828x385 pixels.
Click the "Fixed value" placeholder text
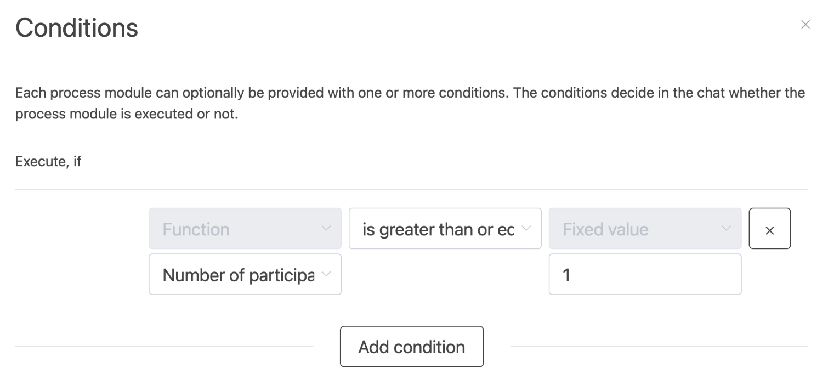point(605,229)
